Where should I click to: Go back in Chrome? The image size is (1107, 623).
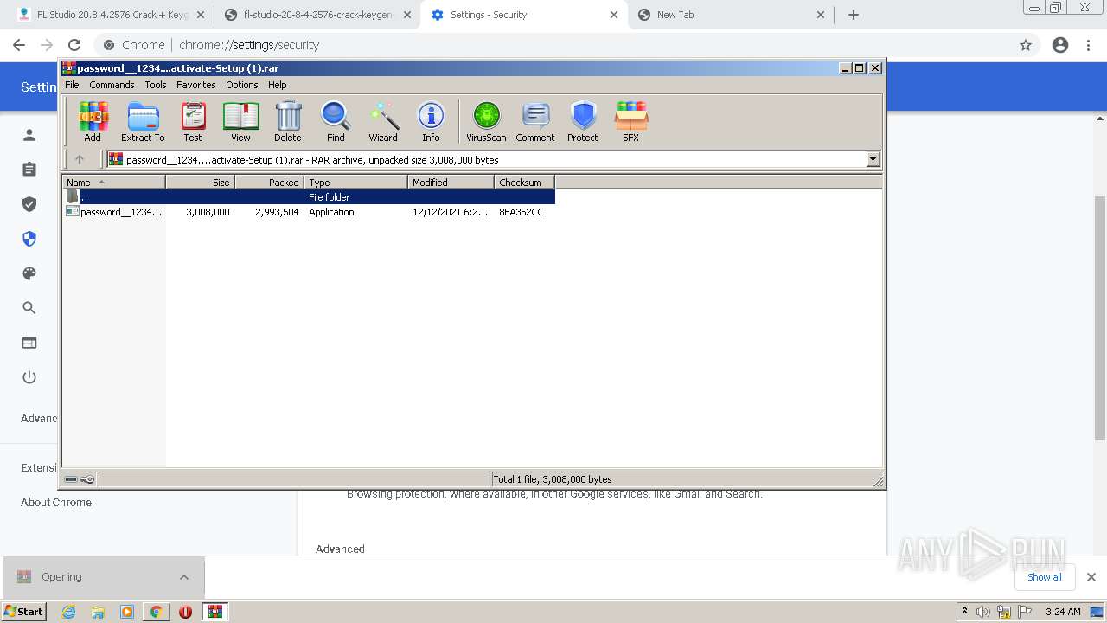[x=19, y=45]
